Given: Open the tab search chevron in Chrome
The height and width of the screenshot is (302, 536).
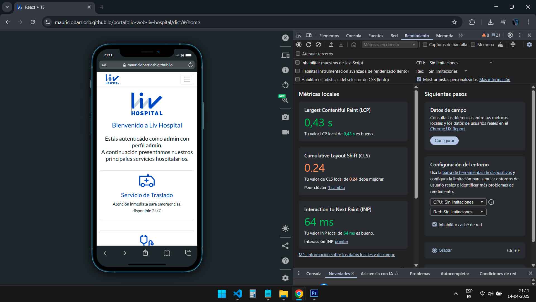Looking at the screenshot, I should pos(7,7).
